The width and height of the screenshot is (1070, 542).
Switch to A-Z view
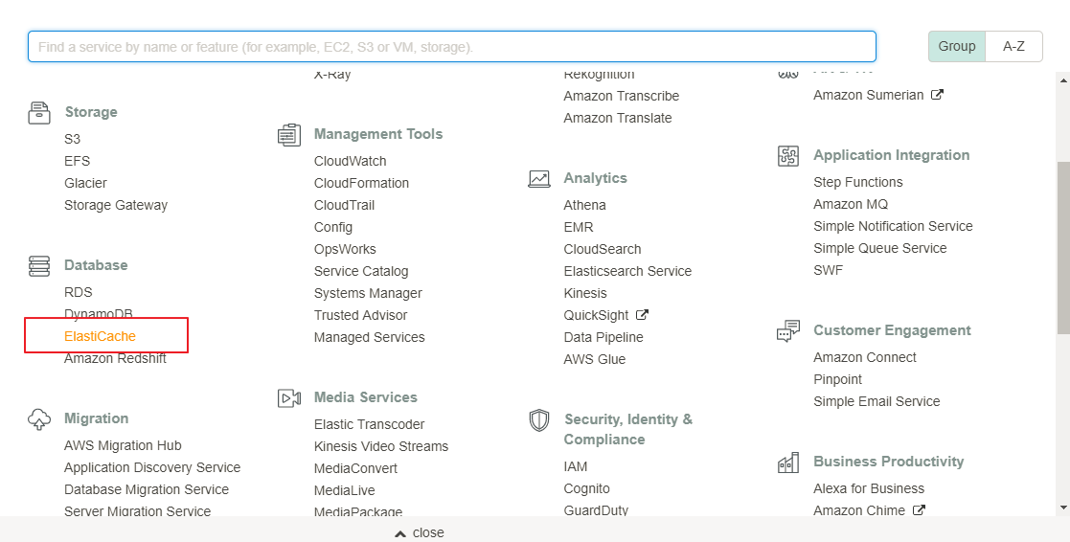[1013, 46]
